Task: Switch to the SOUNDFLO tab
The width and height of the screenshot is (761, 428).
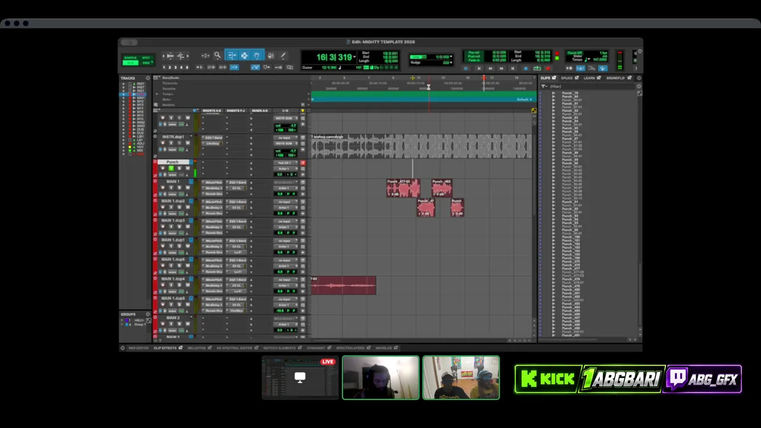Action: click(x=615, y=78)
